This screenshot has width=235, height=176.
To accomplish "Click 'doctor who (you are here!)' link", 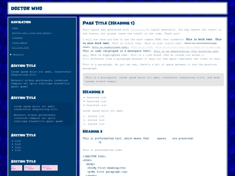I will click(32, 33).
